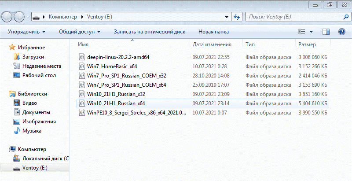Sort files by Дата изменения column
Image resolution: width=352 pixels, height=181 pixels.
coord(212,44)
